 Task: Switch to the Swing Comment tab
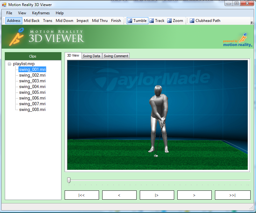(116, 56)
